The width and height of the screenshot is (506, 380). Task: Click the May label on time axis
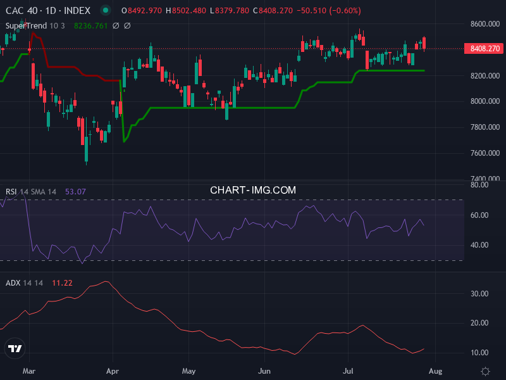coord(188,371)
